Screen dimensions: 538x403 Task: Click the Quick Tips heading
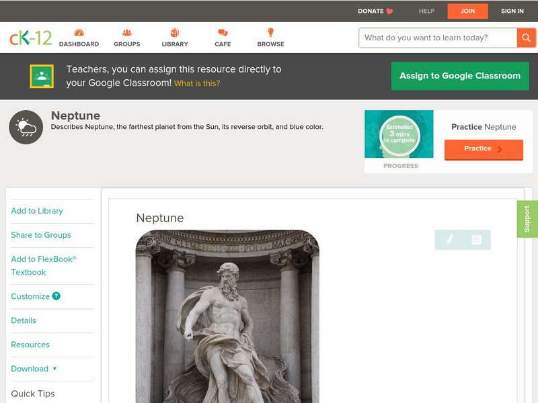pyautogui.click(x=33, y=394)
